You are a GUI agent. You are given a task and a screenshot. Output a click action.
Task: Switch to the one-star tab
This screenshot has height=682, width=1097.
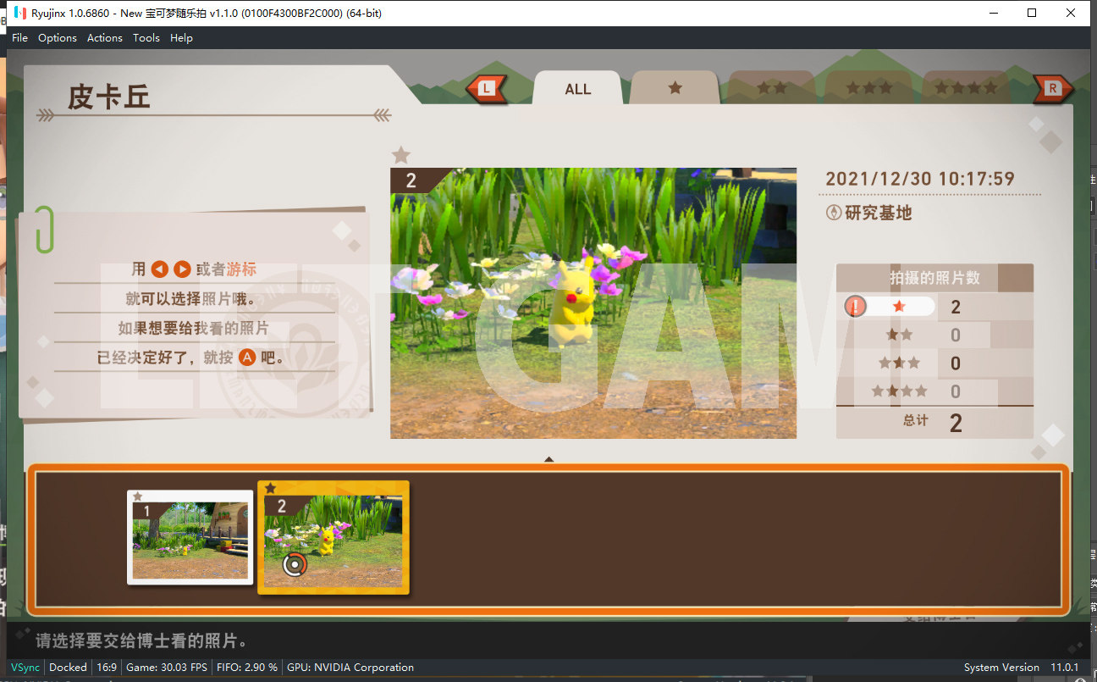pyautogui.click(x=675, y=88)
